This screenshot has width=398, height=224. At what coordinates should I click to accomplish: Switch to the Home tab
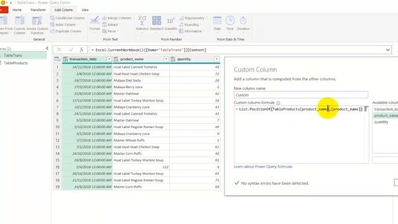pyautogui.click(x=17, y=10)
